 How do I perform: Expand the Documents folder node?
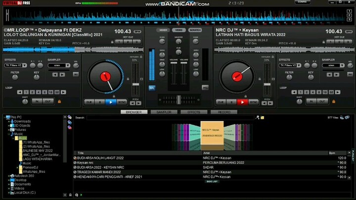click(9, 184)
